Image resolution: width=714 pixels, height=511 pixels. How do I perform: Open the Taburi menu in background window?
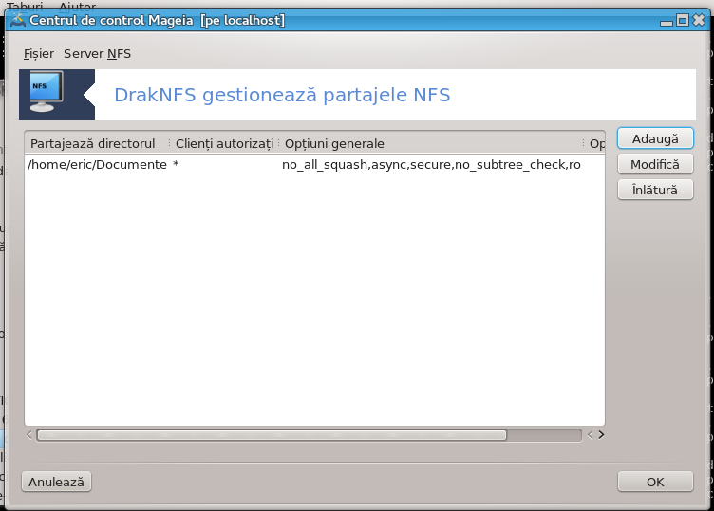[25, 6]
